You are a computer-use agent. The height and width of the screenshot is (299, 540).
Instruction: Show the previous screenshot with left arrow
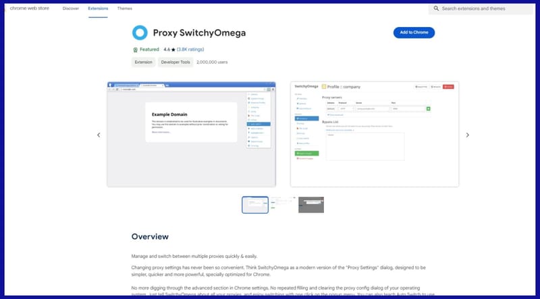(99, 135)
